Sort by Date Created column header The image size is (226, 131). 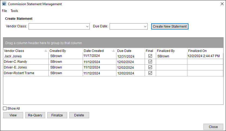[x=94, y=51]
